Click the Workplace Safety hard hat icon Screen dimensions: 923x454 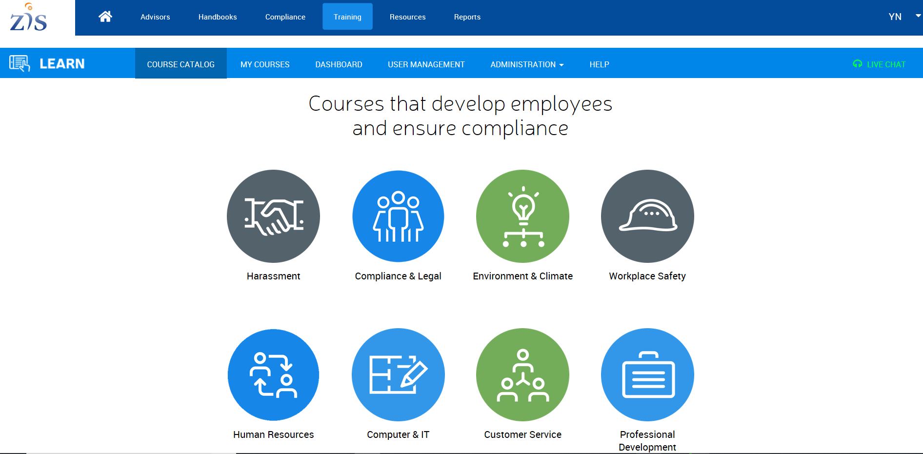tap(647, 216)
